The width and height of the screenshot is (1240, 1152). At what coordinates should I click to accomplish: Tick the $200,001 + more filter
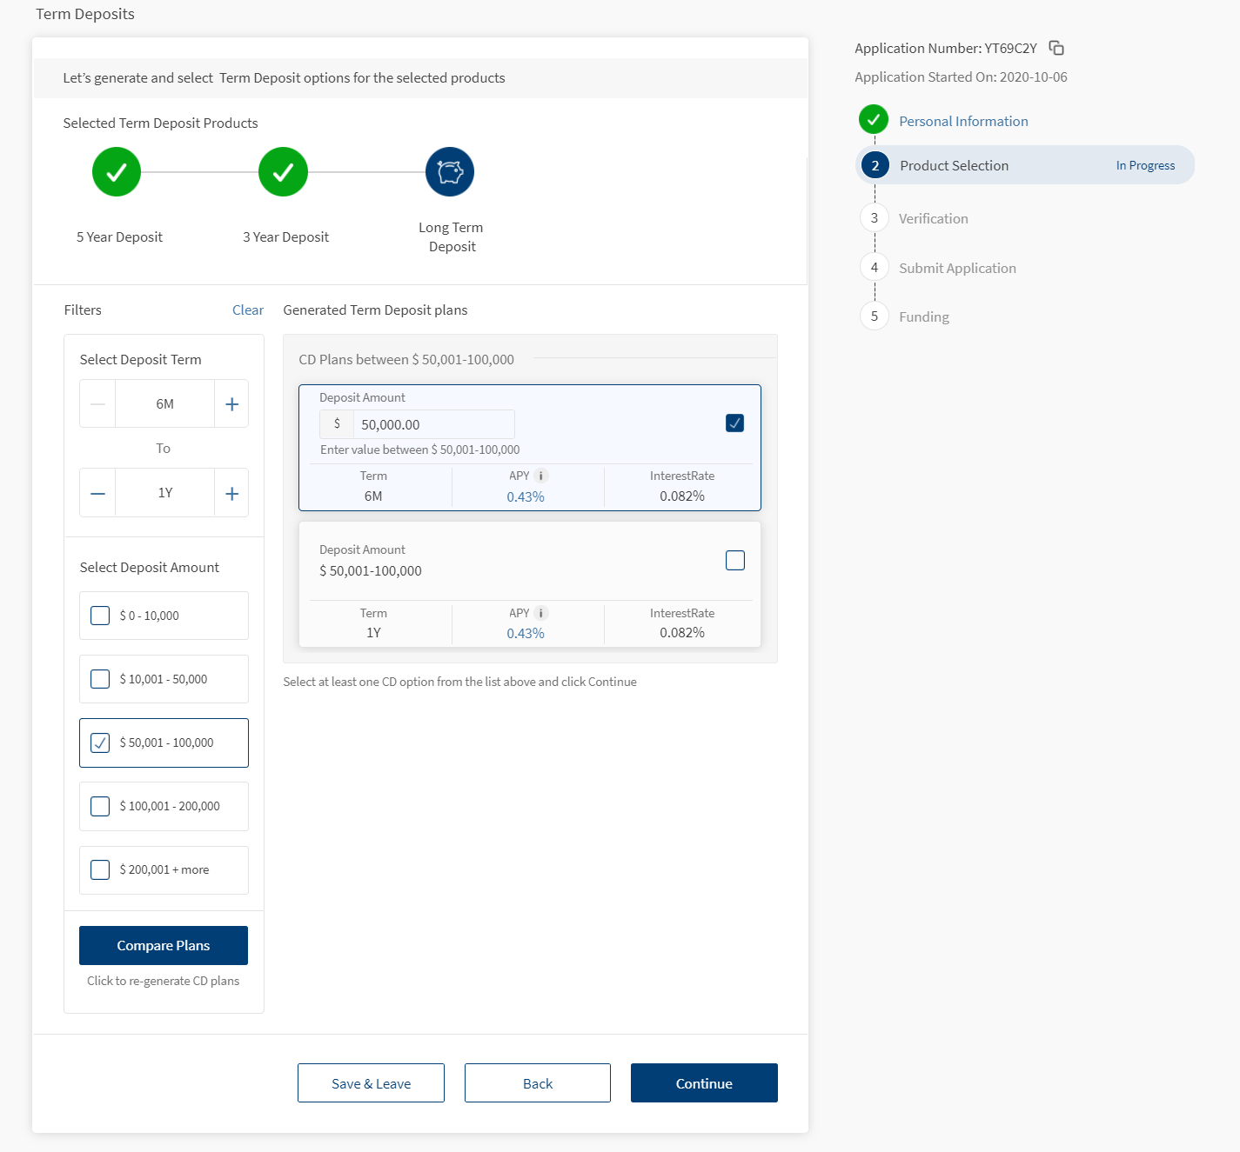click(101, 869)
